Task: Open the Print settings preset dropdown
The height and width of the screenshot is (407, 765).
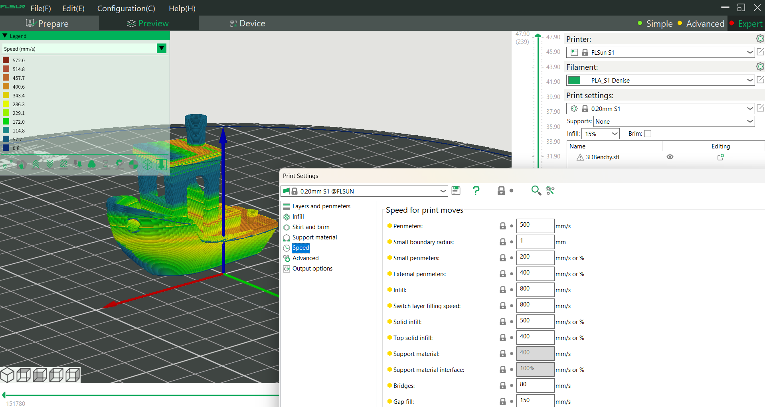Action: click(x=660, y=109)
